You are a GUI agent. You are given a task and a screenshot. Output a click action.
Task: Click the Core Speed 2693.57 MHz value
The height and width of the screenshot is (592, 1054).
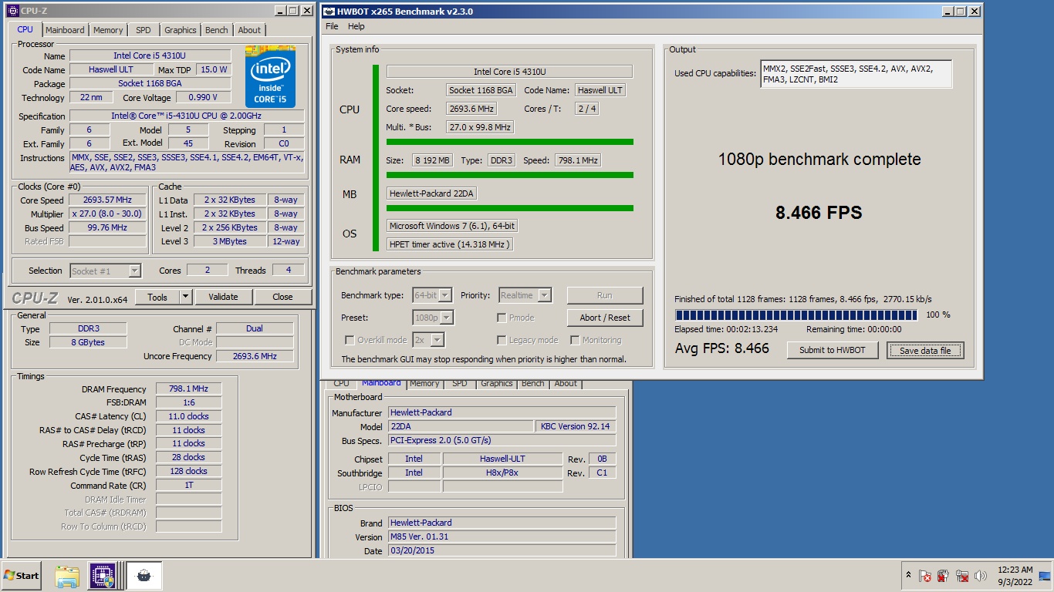point(108,200)
